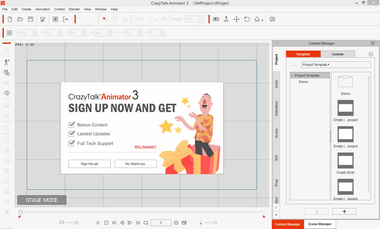The image size is (380, 229).
Task: Step to the previous frame
Action: [122, 223]
